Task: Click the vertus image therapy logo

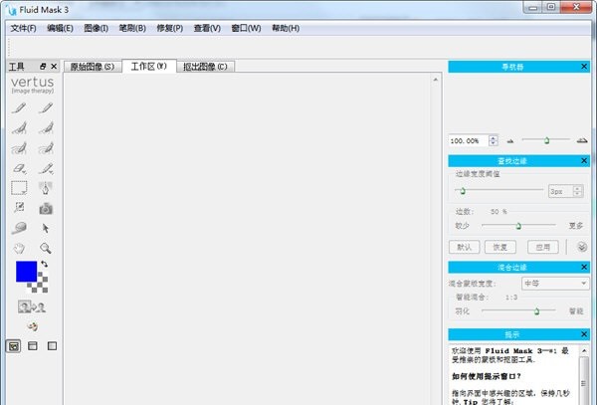Action: click(33, 85)
